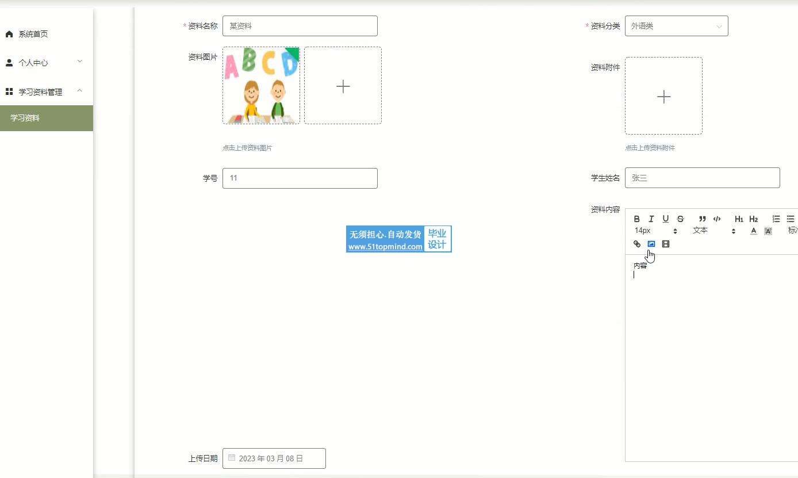Expand the 个人中心 sidebar menu

click(x=46, y=63)
